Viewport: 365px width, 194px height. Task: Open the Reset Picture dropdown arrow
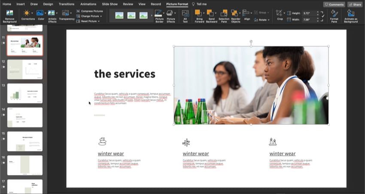(99, 21)
